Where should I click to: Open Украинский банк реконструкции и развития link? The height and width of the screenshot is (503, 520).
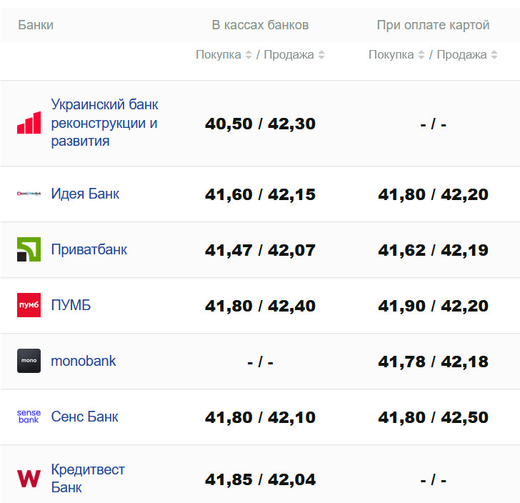pyautogui.click(x=104, y=123)
